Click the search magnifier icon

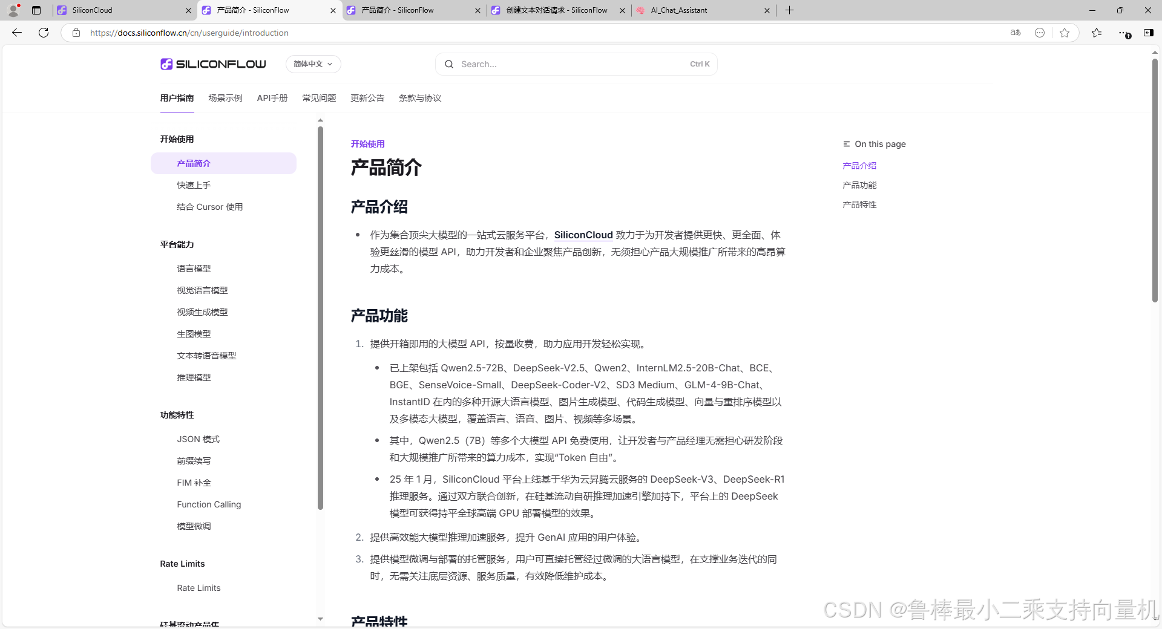tap(449, 64)
